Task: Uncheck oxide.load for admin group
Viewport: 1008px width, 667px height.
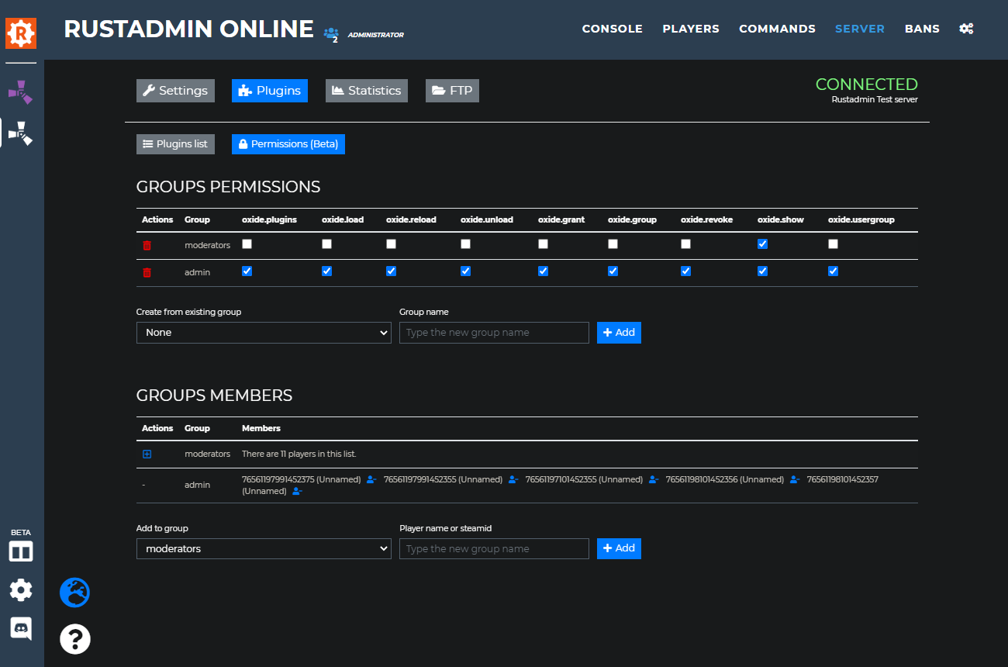Action: (x=326, y=271)
